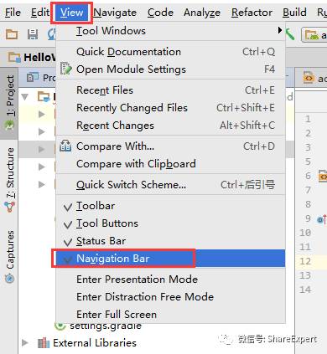Click the Compare With icon
Viewport: 327px width, 354px height.
[65, 146]
